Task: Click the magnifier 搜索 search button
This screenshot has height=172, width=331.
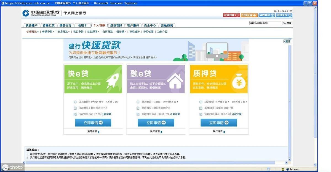Action: 287,23
